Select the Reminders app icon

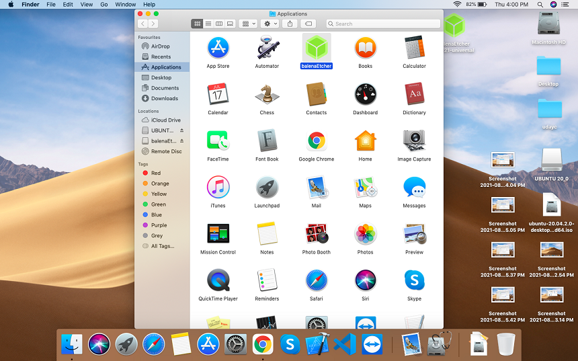pos(267,280)
